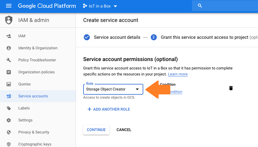Viewport: 258px width, 147px height.
Task: Click the Identity & Organization person icon
Action: point(9,48)
